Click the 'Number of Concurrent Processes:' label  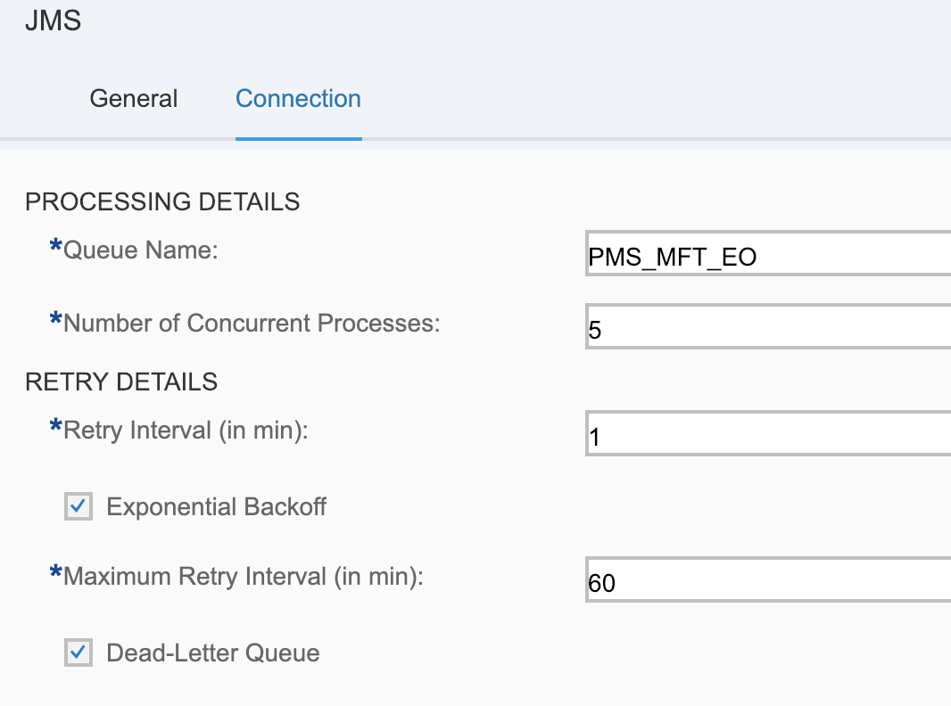pyautogui.click(x=252, y=323)
